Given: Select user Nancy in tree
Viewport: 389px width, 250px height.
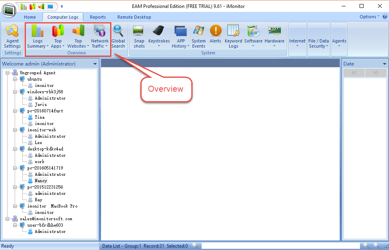Looking at the screenshot, I should tap(41, 181).
